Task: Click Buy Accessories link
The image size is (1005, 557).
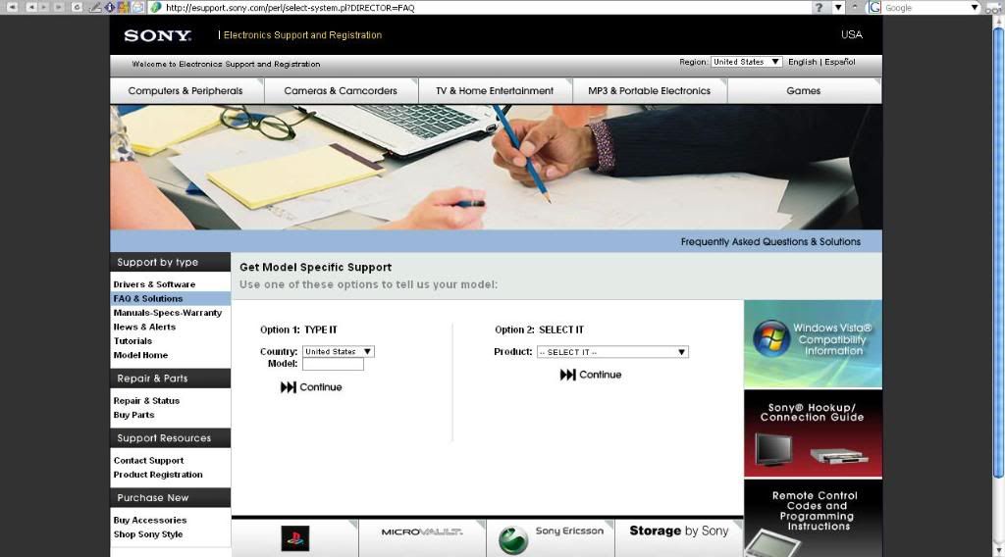Action: click(x=150, y=520)
